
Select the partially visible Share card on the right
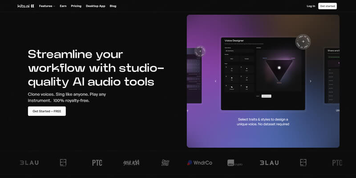coord(332,75)
